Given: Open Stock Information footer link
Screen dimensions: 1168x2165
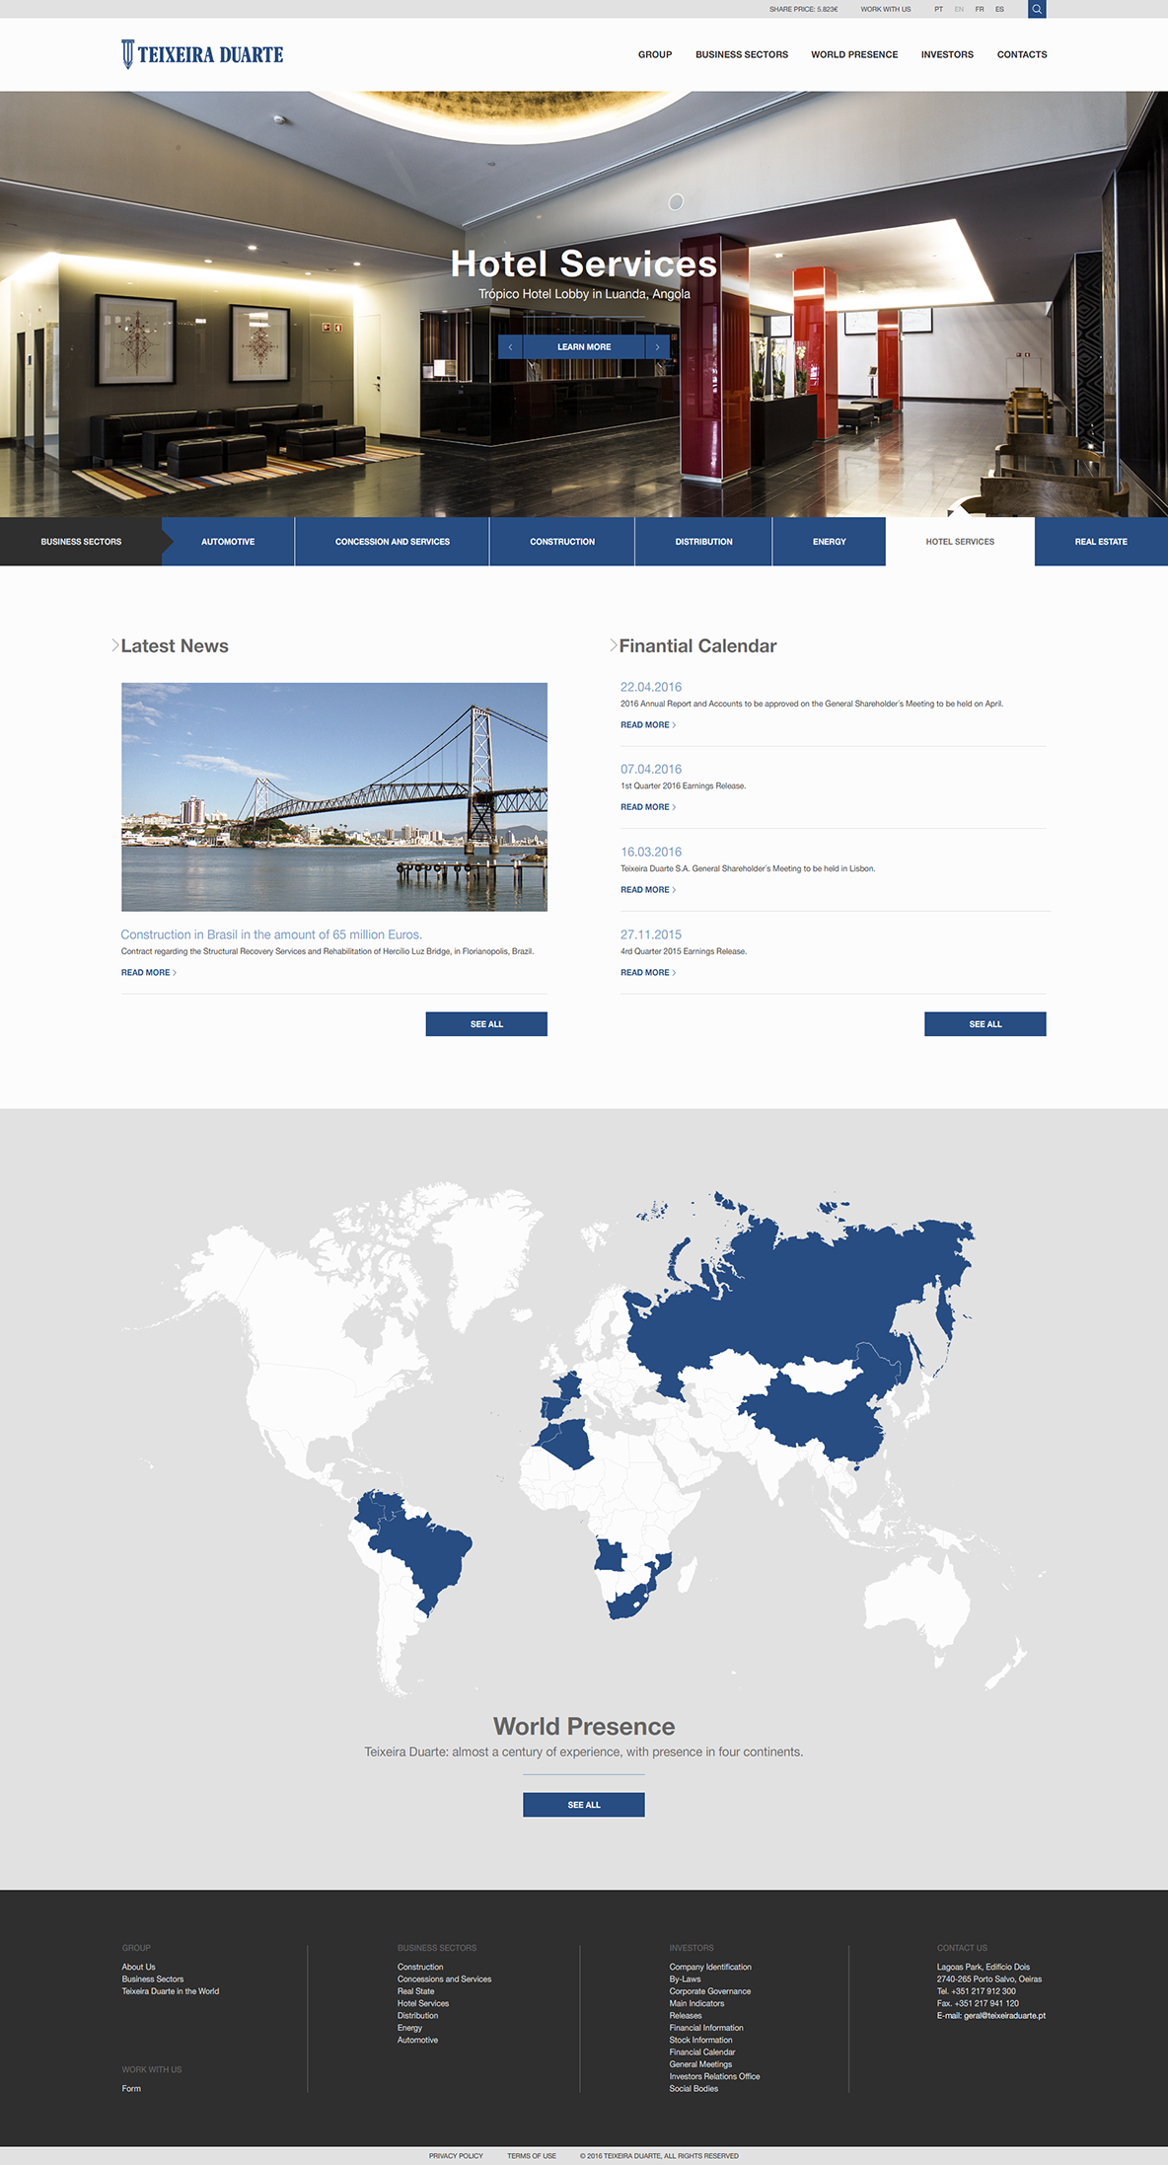Looking at the screenshot, I should pos(700,2040).
